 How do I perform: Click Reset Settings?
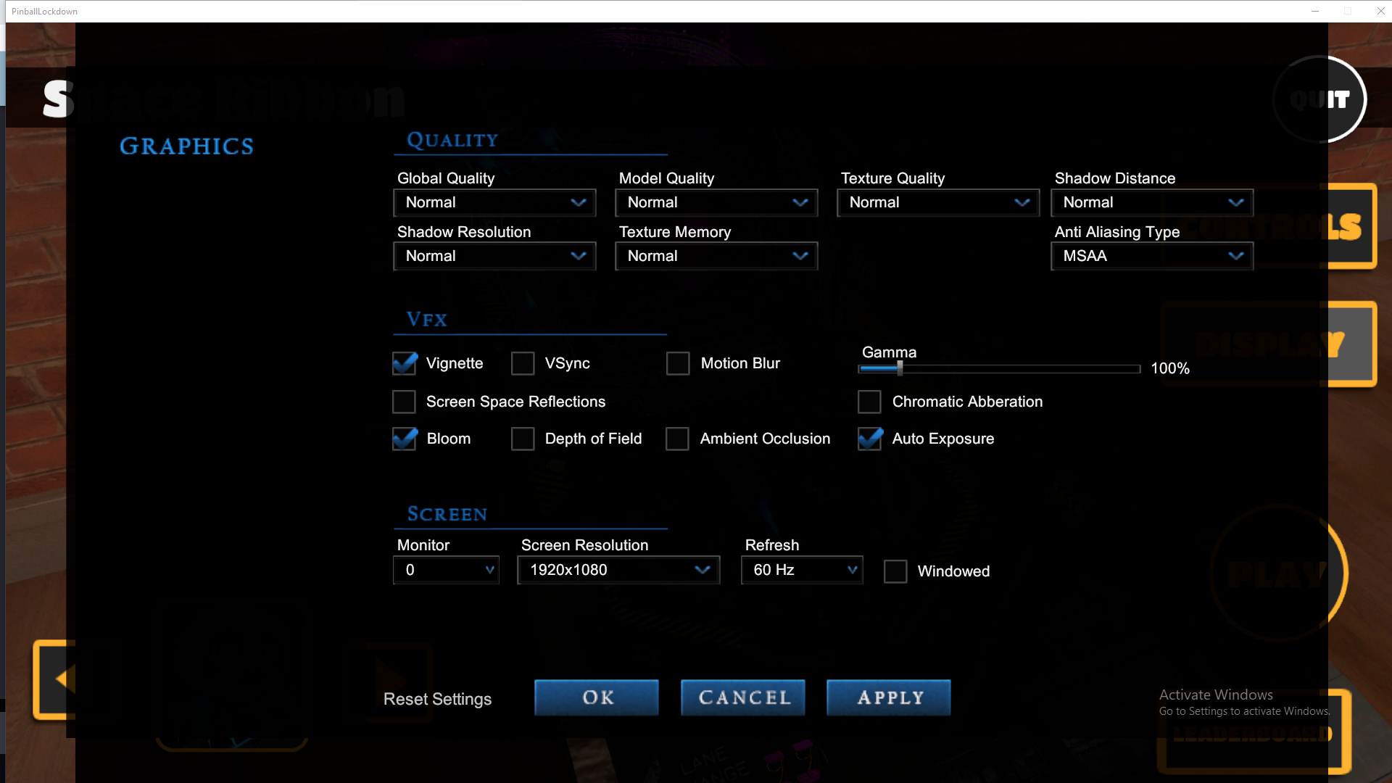click(x=437, y=699)
